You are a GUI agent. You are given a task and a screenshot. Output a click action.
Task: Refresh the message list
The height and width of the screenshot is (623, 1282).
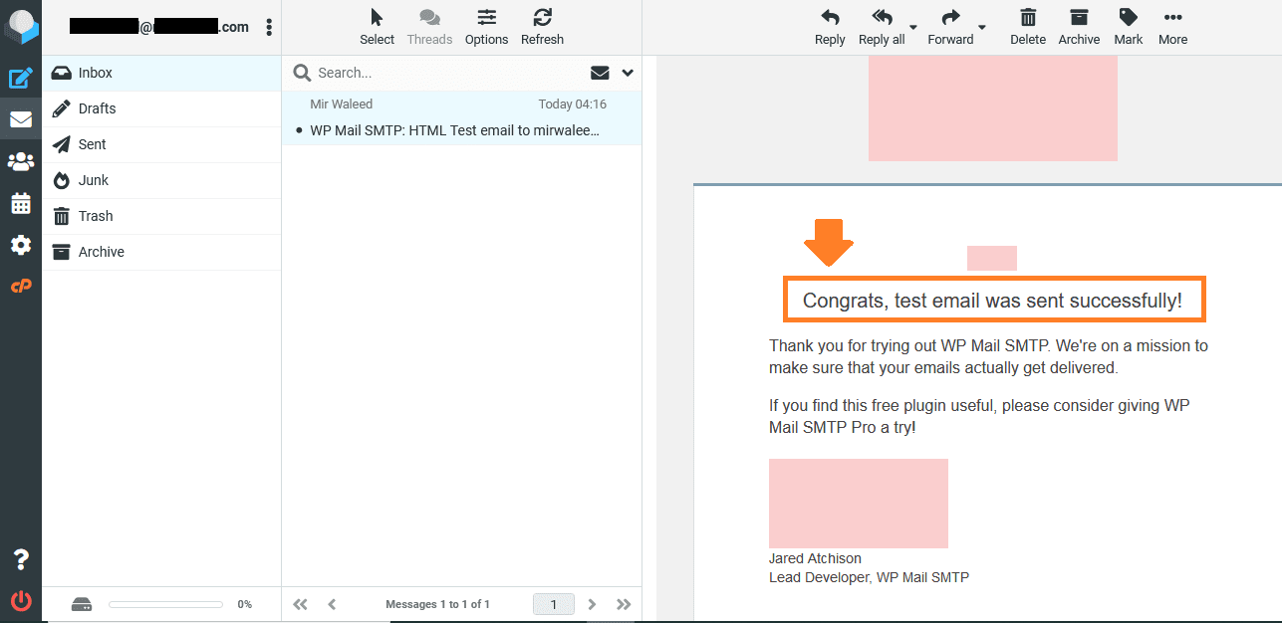[543, 27]
